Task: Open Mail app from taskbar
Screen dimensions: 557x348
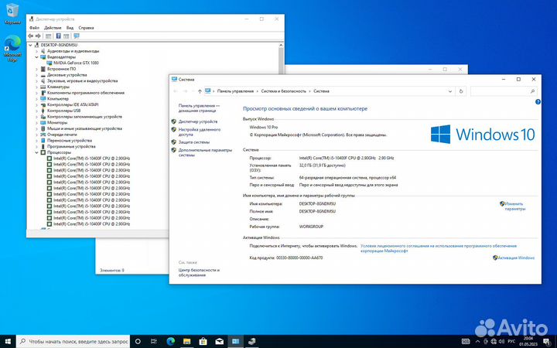Action: (x=220, y=342)
